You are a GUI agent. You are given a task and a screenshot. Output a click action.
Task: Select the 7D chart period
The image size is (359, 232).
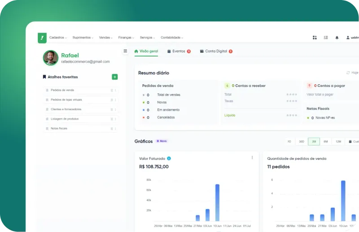coord(289,142)
